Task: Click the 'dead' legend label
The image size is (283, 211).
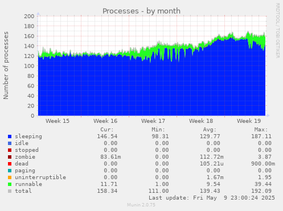Action: coord(22,164)
